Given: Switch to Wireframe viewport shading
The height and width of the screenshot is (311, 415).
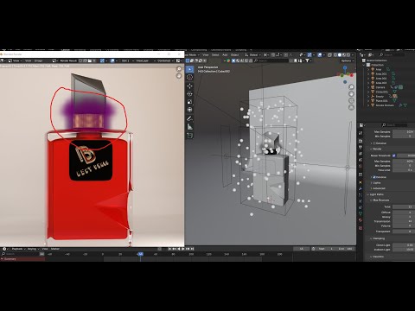Looking at the screenshot, I should tap(335, 54).
